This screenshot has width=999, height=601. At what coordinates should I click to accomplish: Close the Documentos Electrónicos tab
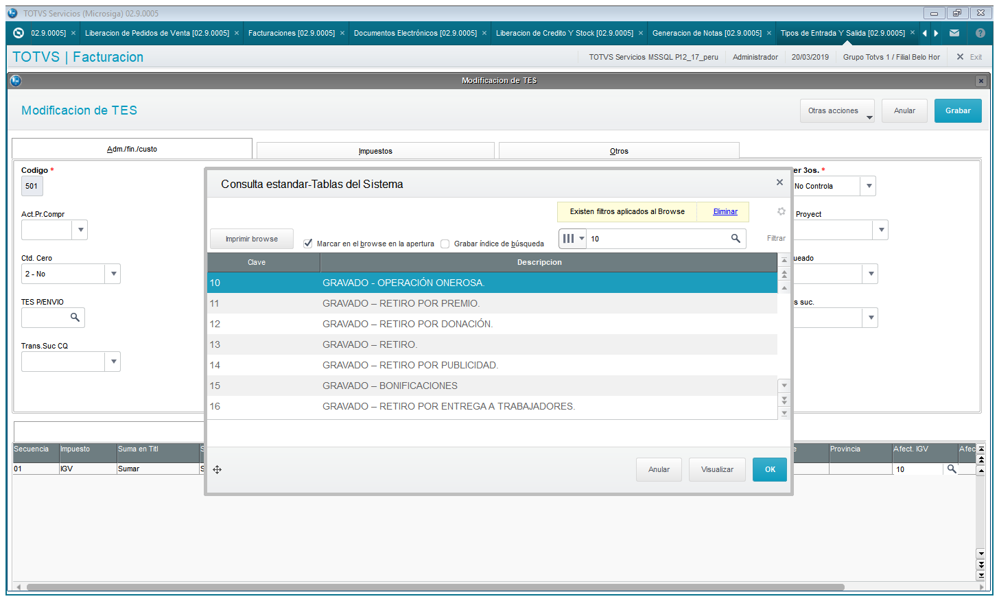coord(484,33)
